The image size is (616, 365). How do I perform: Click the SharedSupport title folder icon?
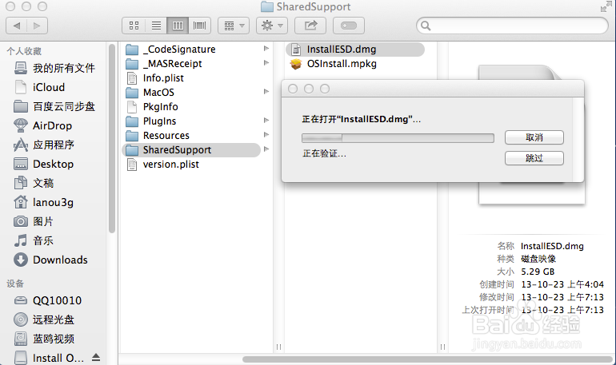(x=267, y=6)
